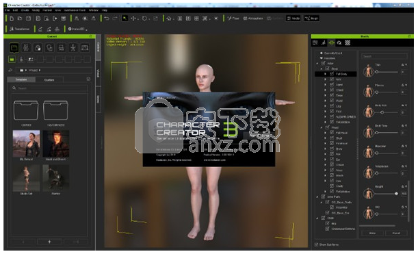Switch to the Morph tab icon in Modify
Image resolution: width=418 pixels, height=254 pixels.
point(331,42)
